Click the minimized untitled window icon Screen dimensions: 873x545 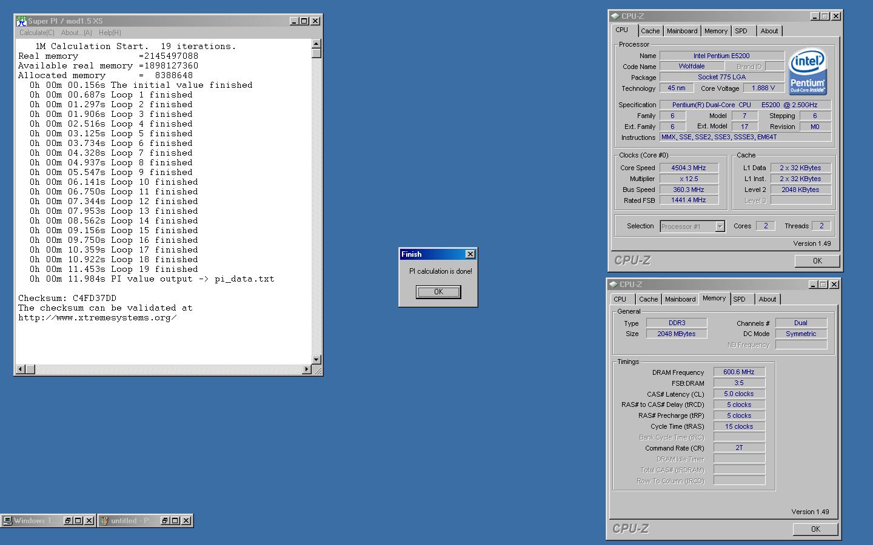(104, 521)
